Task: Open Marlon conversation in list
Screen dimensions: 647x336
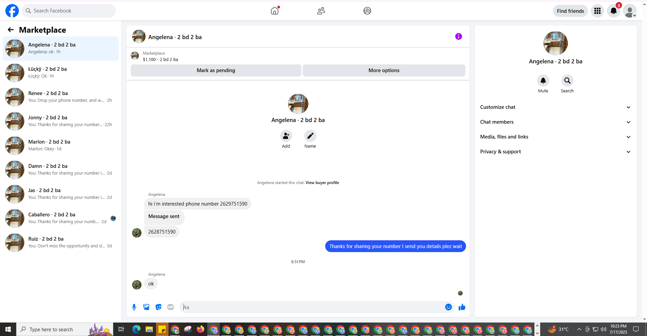Action: click(61, 146)
